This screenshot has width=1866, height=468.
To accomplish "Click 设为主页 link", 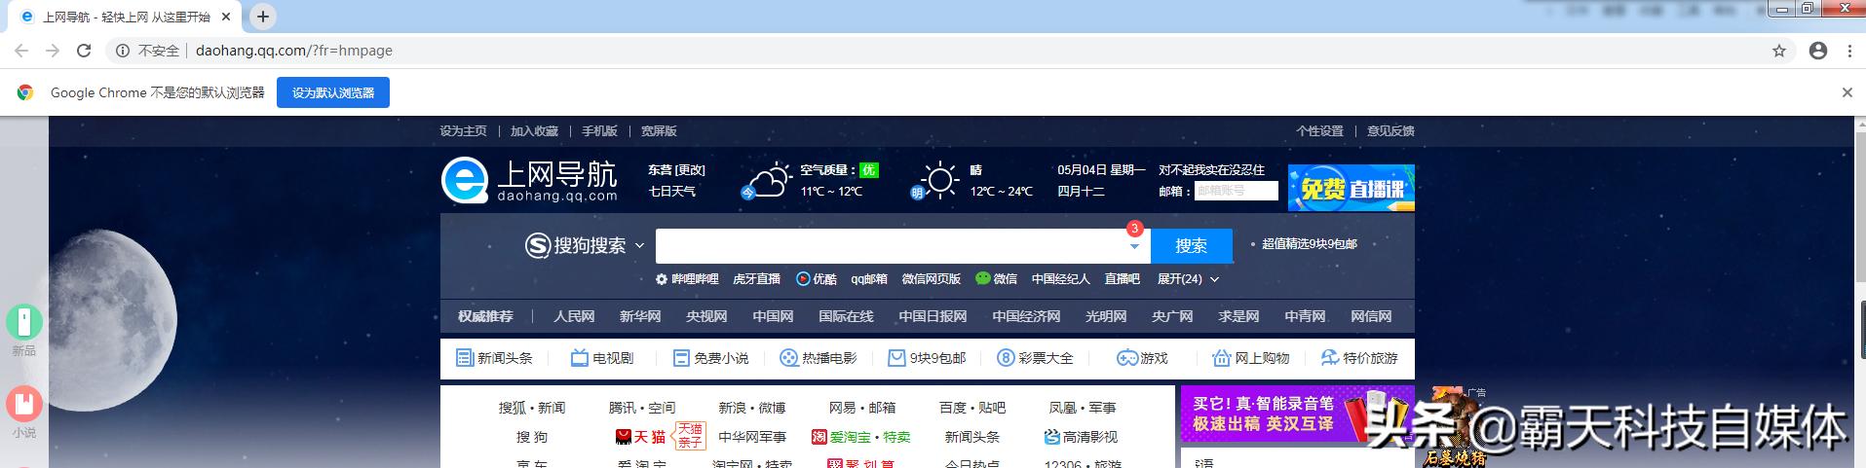I will 463,131.
